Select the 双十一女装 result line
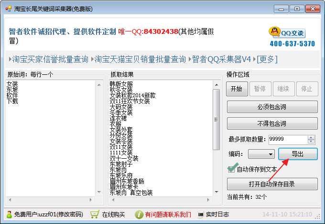Viewport: 325px width, 224px height. coord(124,159)
